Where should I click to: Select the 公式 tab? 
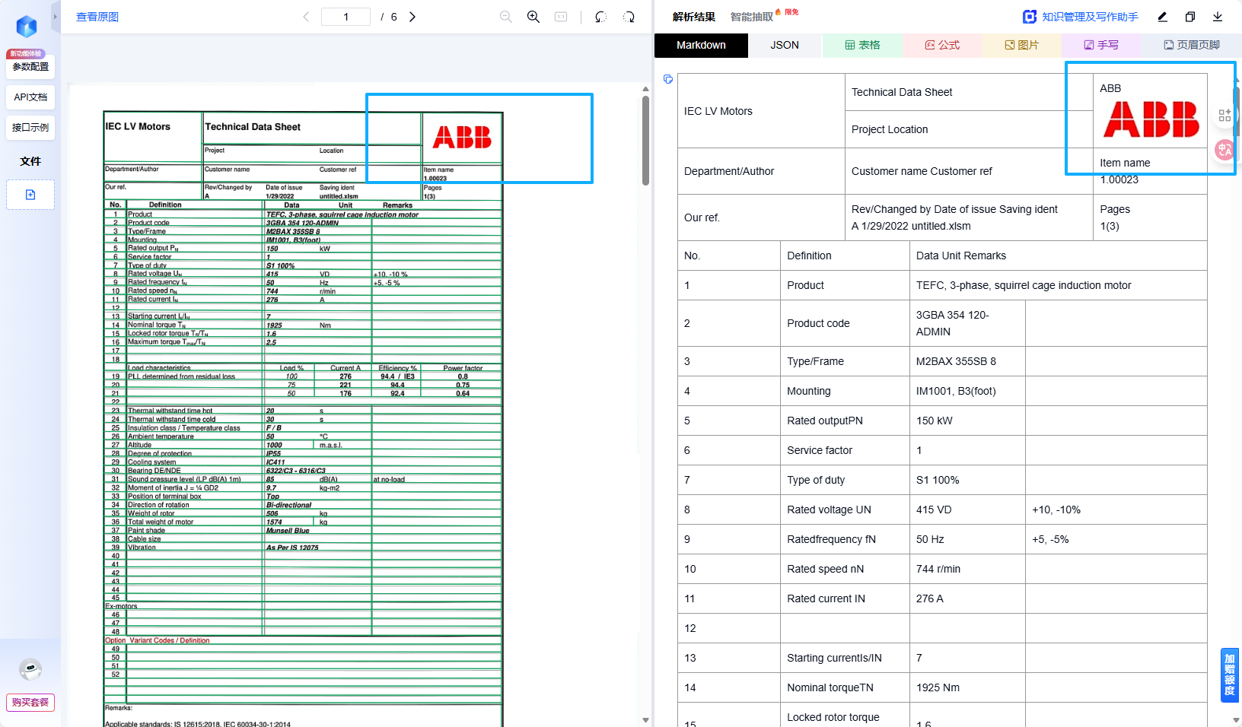[x=942, y=45]
